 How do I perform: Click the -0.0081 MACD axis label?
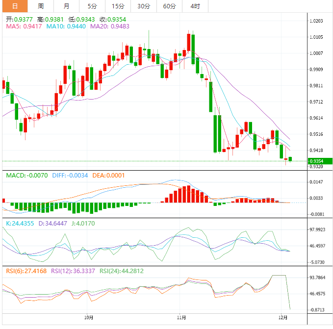click(x=317, y=214)
